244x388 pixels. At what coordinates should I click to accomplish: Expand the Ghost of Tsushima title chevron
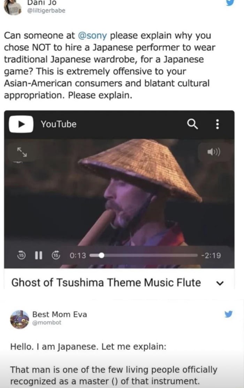pos(220,283)
